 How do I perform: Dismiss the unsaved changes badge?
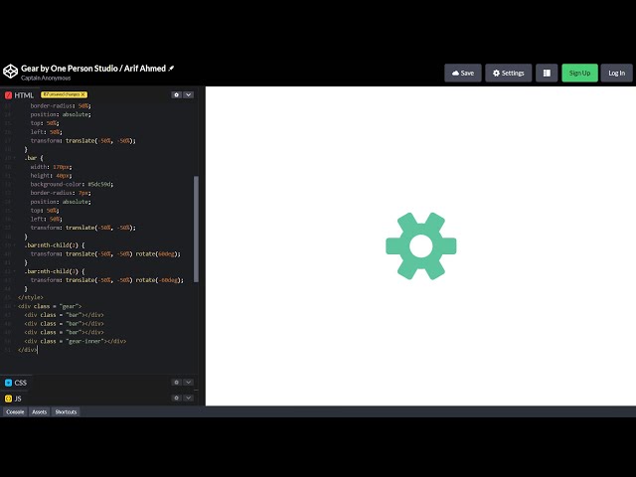pyautogui.click(x=83, y=94)
